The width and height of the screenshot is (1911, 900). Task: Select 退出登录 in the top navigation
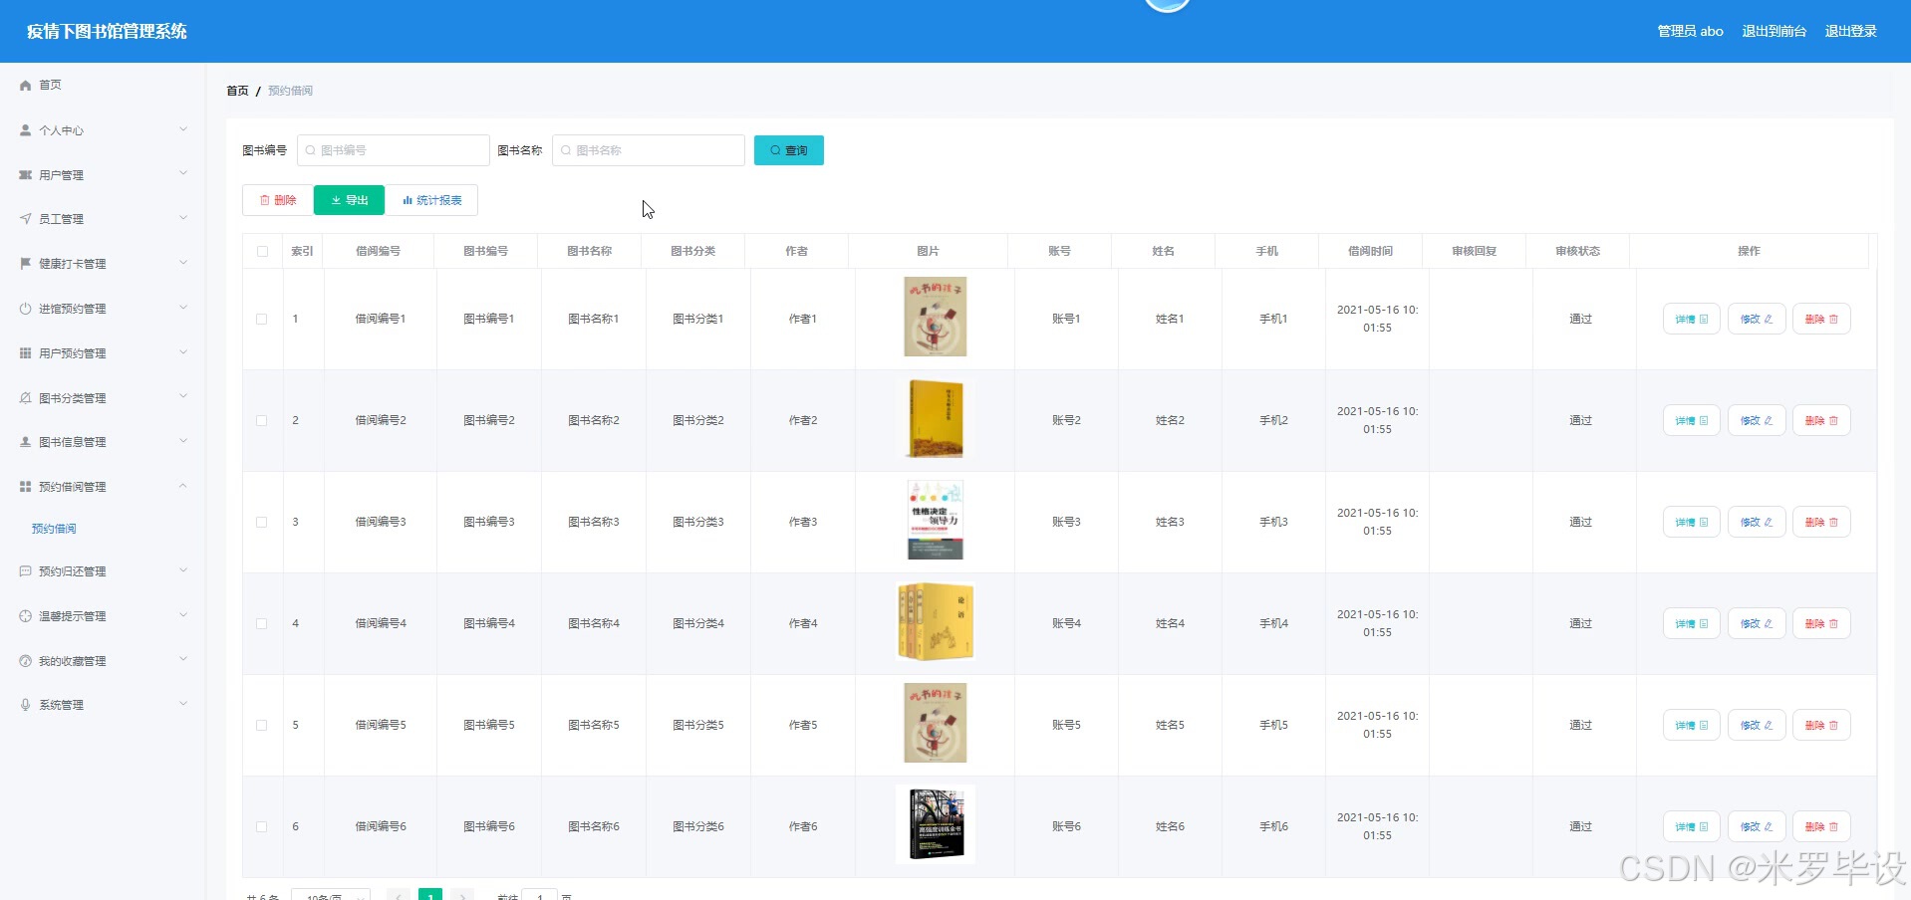click(x=1849, y=31)
